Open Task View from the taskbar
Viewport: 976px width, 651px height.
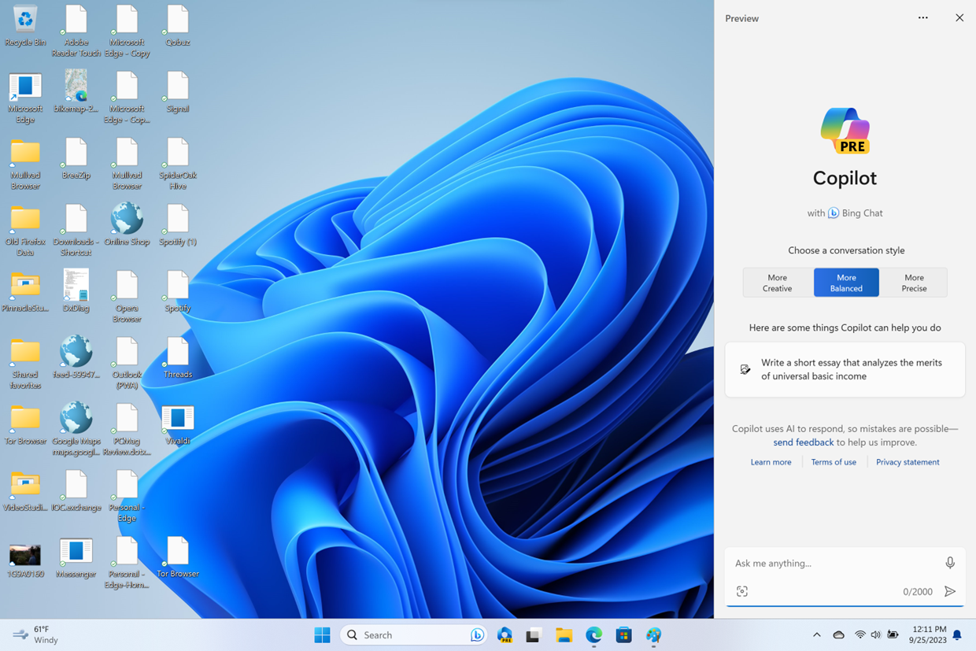[x=534, y=635]
